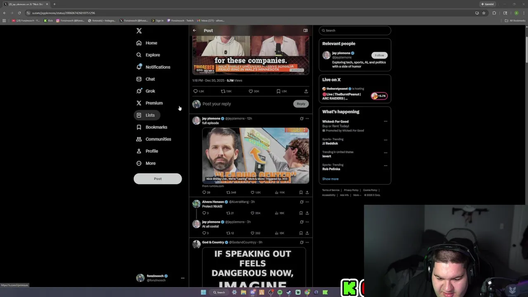Screen dimensions: 528x297
Task: Share the full episode reply
Action: click(307, 193)
